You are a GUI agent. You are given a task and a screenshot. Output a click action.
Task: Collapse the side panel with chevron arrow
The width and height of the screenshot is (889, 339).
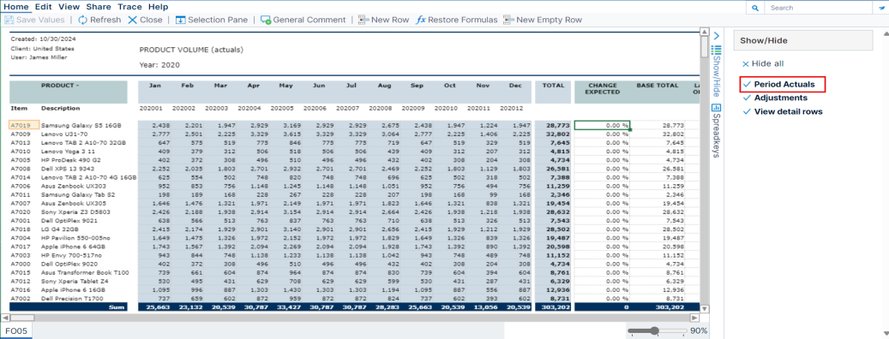716,35
